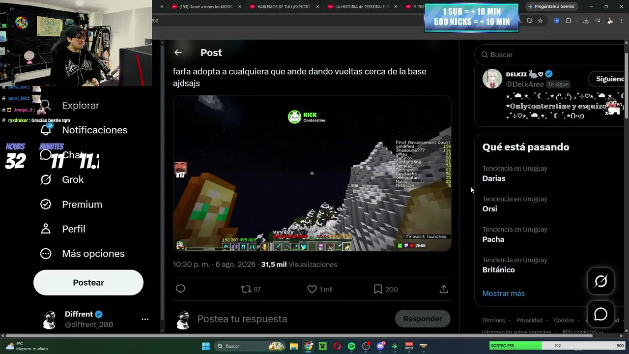Bookmark this page with the star icon

point(540,21)
